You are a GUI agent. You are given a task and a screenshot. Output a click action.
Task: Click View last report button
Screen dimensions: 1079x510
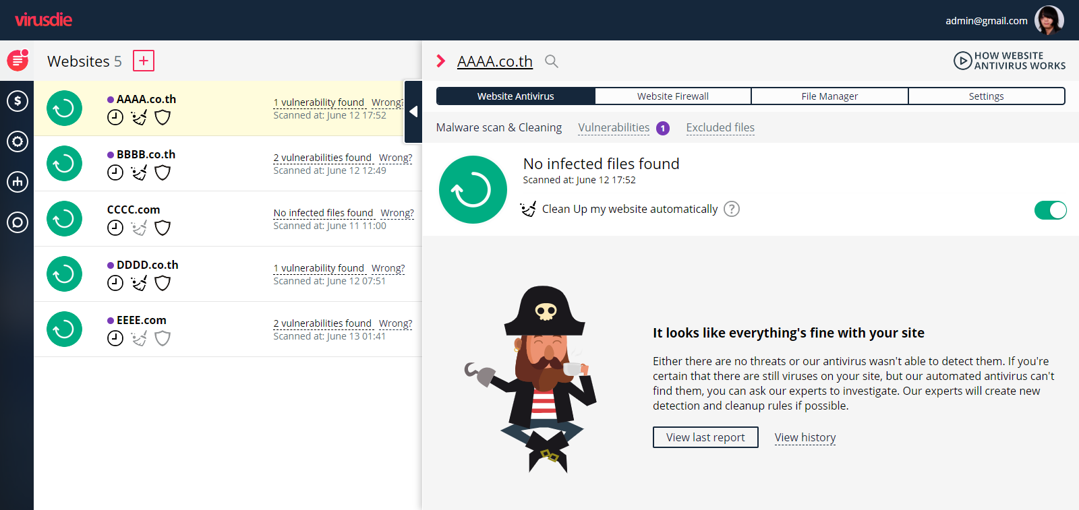(x=705, y=437)
